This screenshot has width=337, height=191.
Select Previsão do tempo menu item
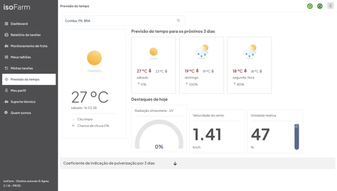coord(29,79)
